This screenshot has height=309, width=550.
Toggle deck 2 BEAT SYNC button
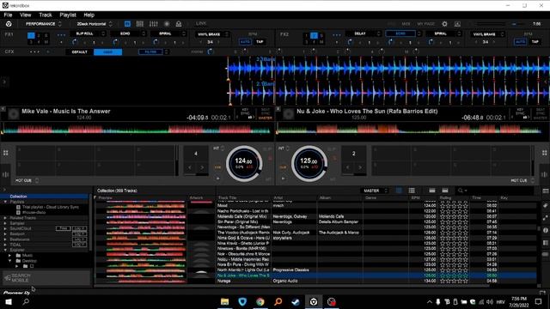541,112
